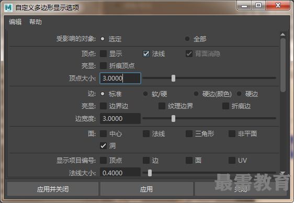Enable the 边界边 checkbox
The image size is (294, 203).
(103, 106)
